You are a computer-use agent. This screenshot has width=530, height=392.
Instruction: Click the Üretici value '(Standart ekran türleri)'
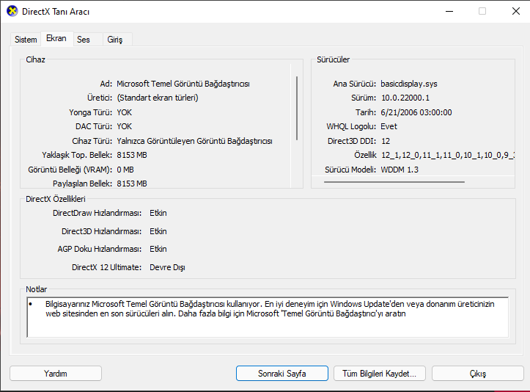(x=158, y=98)
